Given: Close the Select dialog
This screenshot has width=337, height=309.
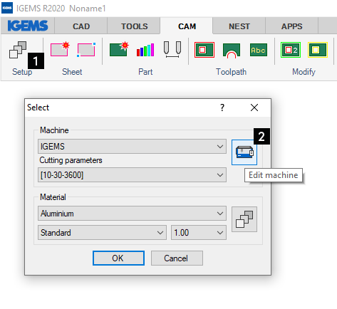Looking at the screenshot, I should tap(254, 108).
